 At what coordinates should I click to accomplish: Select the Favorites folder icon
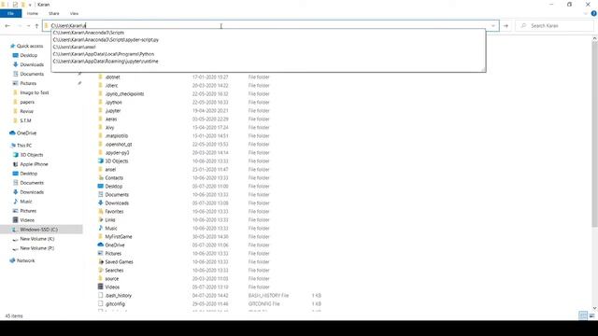tap(101, 211)
